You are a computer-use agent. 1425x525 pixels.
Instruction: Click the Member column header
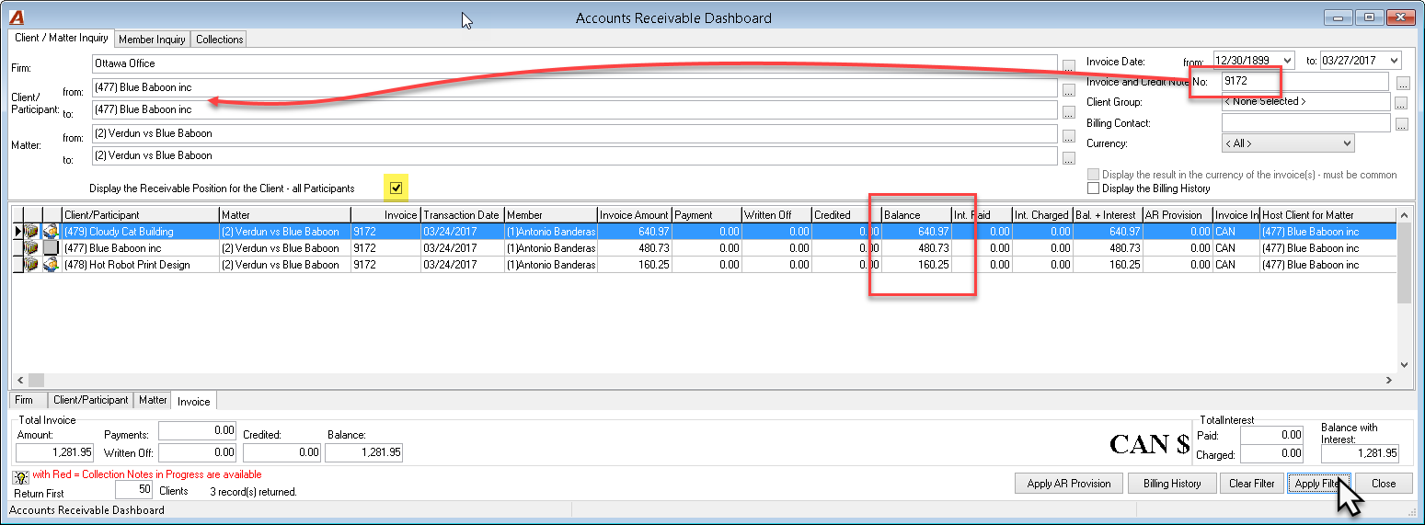[x=550, y=215]
